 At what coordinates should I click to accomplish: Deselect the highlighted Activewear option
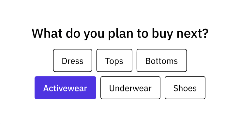[x=65, y=88]
